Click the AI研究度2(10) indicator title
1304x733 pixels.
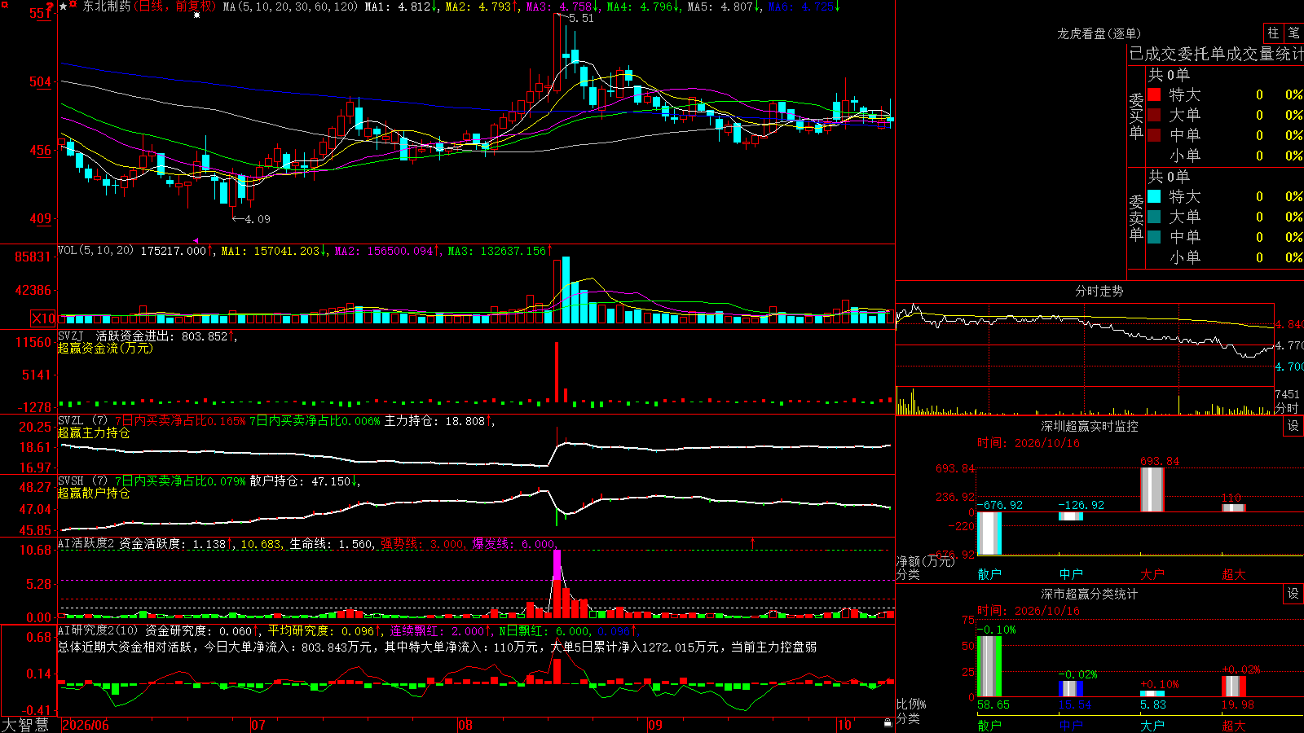click(x=98, y=630)
